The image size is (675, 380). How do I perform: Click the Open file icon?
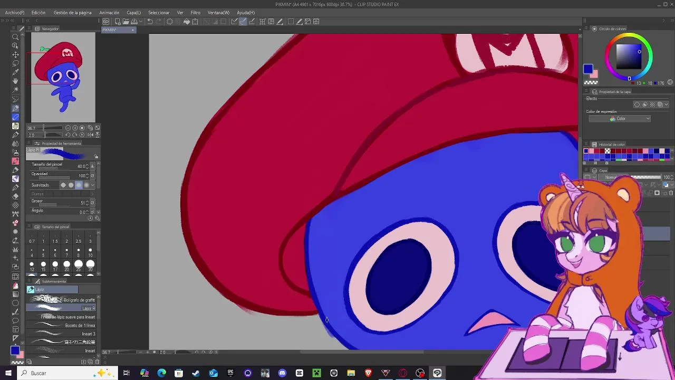coord(126,22)
